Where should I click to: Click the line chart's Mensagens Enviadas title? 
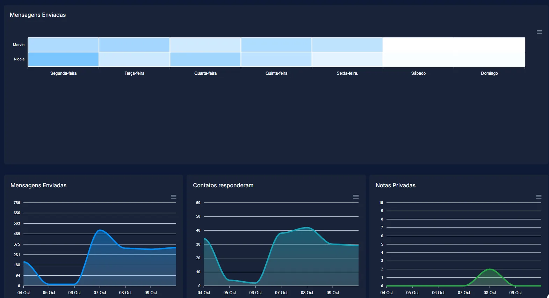38,185
